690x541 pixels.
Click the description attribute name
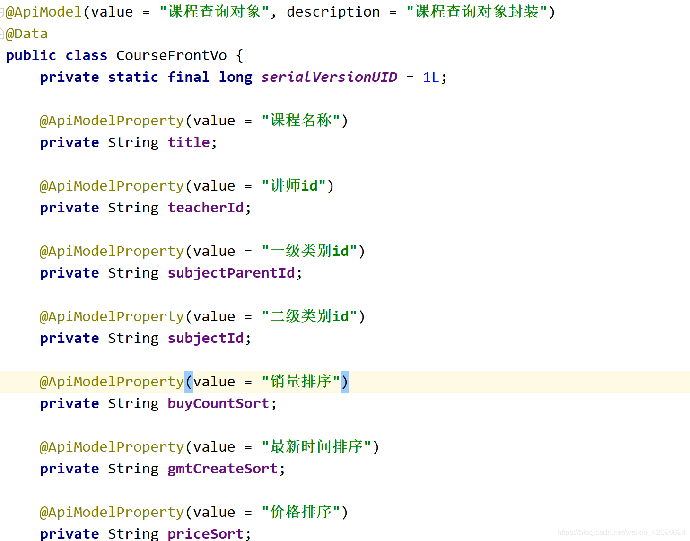coord(333,12)
